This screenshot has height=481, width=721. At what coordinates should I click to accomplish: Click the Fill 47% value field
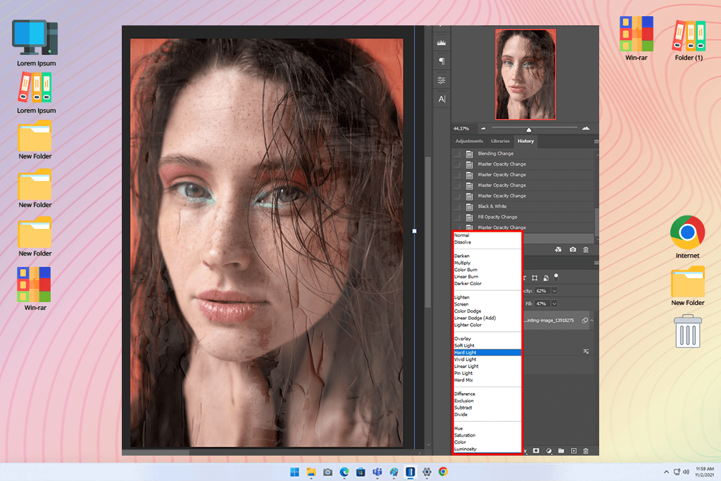[x=541, y=304]
